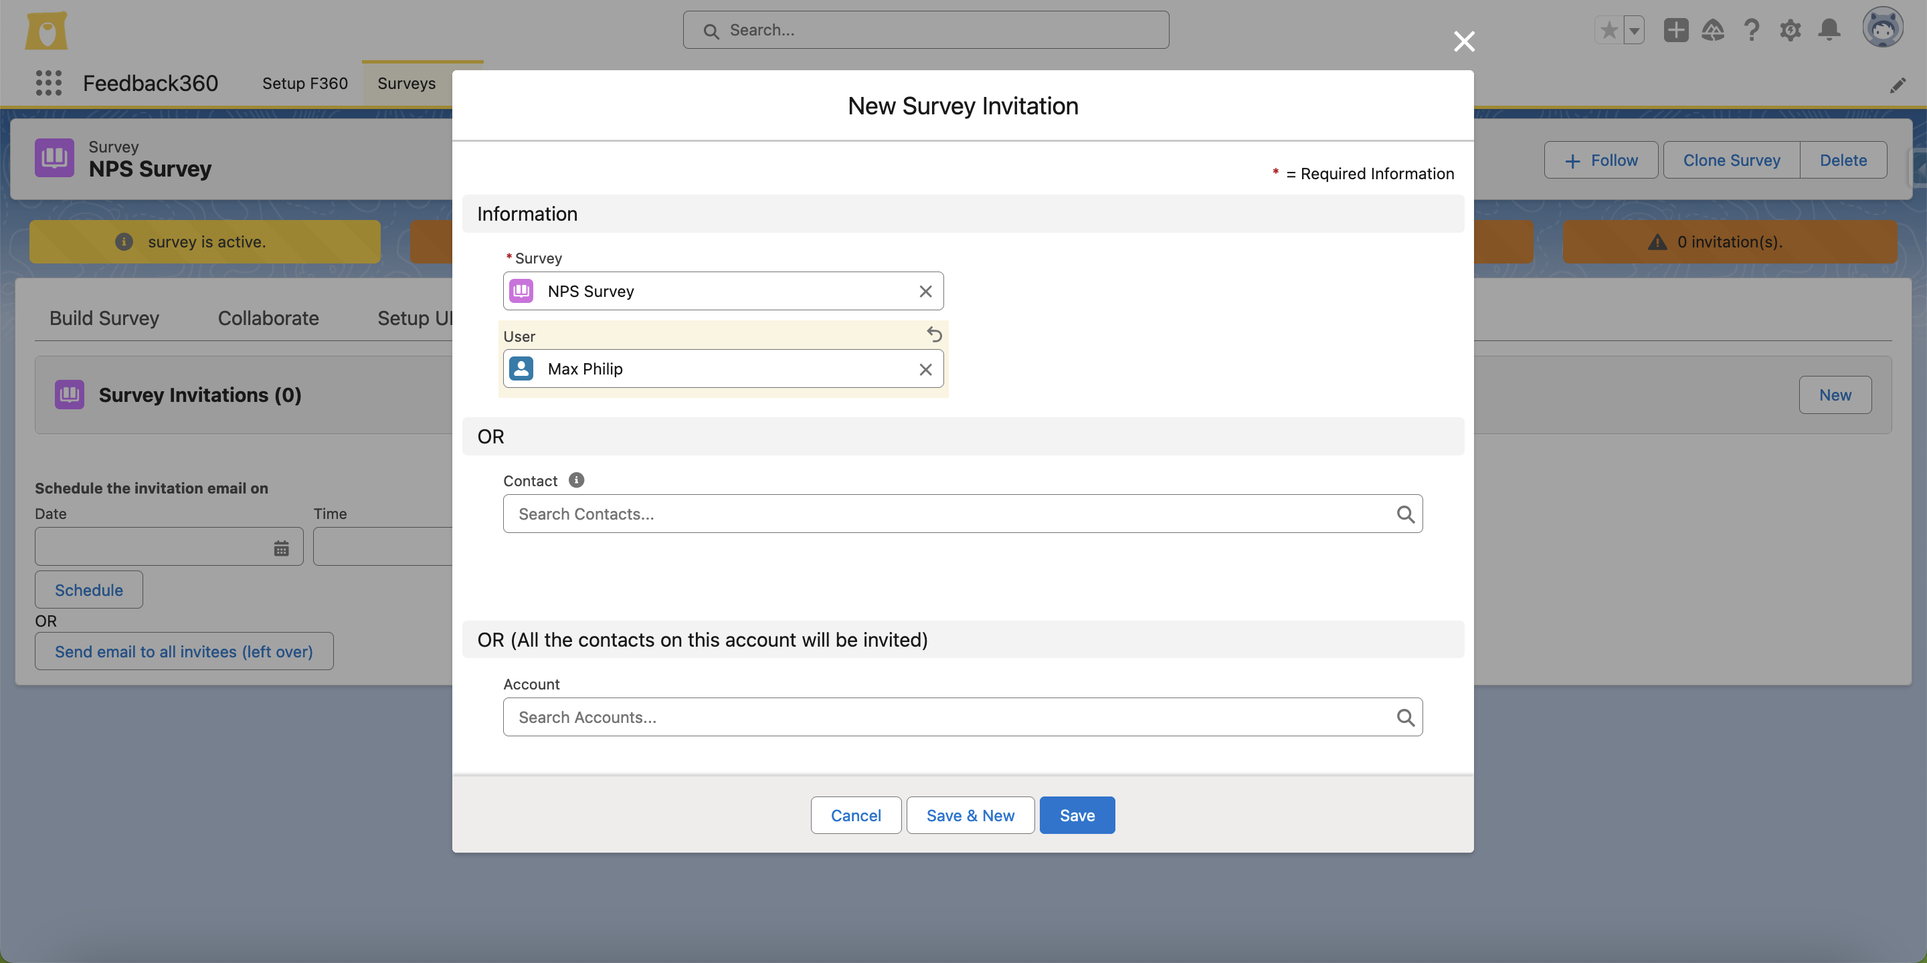Click the Search Accounts field
This screenshot has height=963, width=1927.
(x=963, y=717)
